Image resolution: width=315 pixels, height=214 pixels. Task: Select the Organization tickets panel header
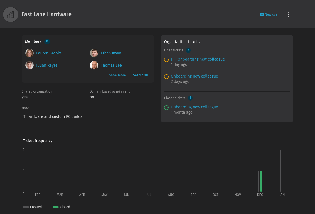pos(182,42)
